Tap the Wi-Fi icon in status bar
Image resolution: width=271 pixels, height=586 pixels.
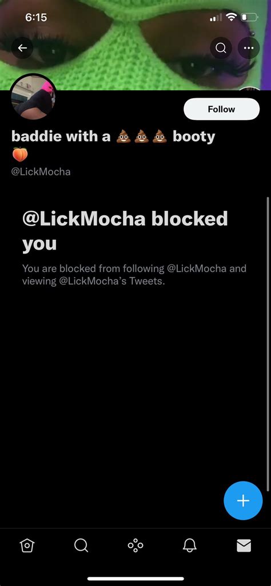tap(232, 17)
